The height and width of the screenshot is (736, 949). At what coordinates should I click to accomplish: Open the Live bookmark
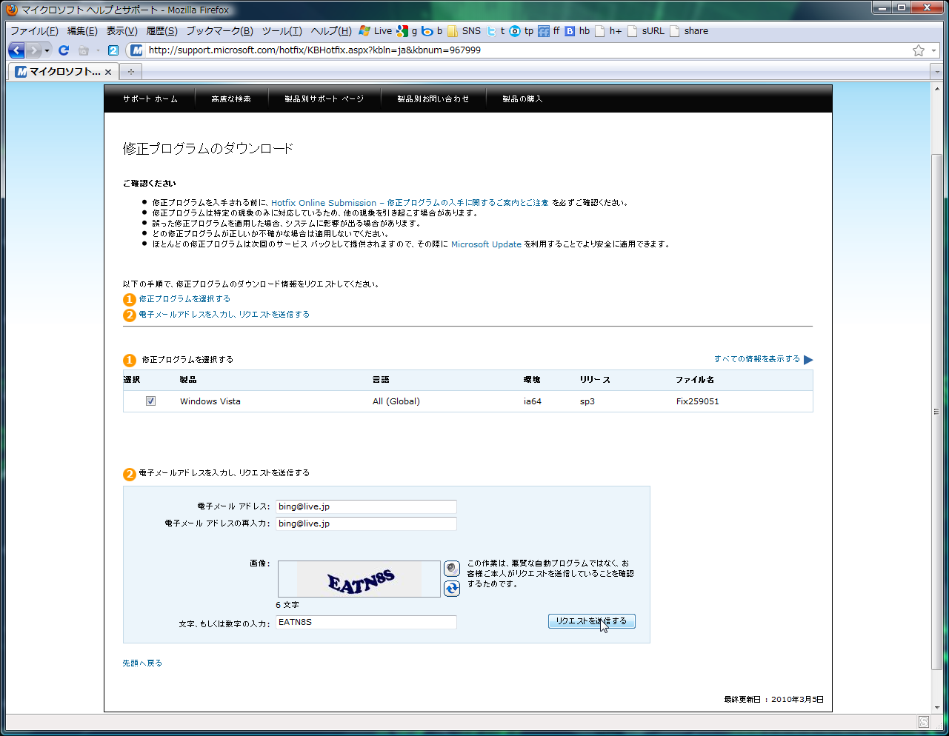[x=376, y=31]
